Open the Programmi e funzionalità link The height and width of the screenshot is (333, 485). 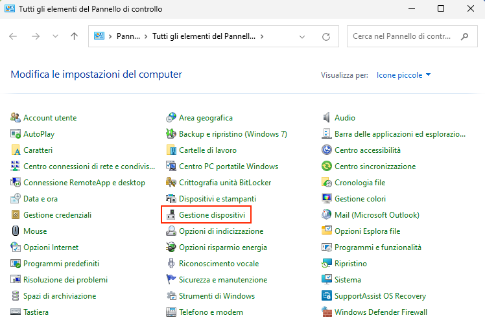pos(377,247)
